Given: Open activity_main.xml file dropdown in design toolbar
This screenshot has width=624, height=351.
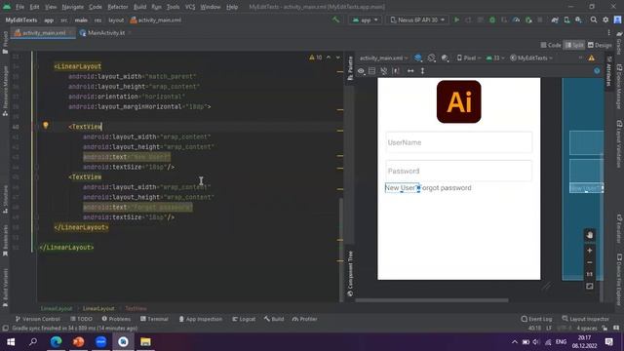Looking at the screenshot, I should [384, 58].
